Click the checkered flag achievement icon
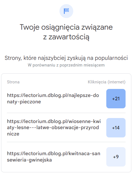Screen dimensions: 133x174 tap(66, 11)
